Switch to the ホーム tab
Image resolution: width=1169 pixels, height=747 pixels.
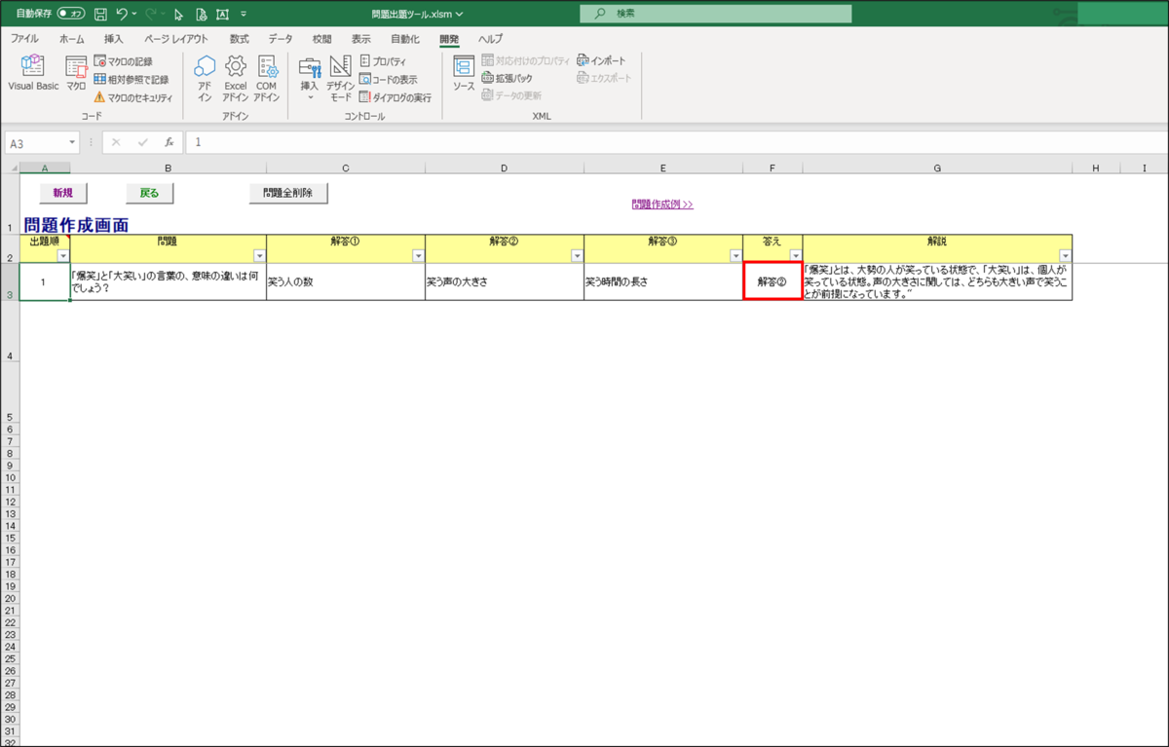pyautogui.click(x=71, y=39)
